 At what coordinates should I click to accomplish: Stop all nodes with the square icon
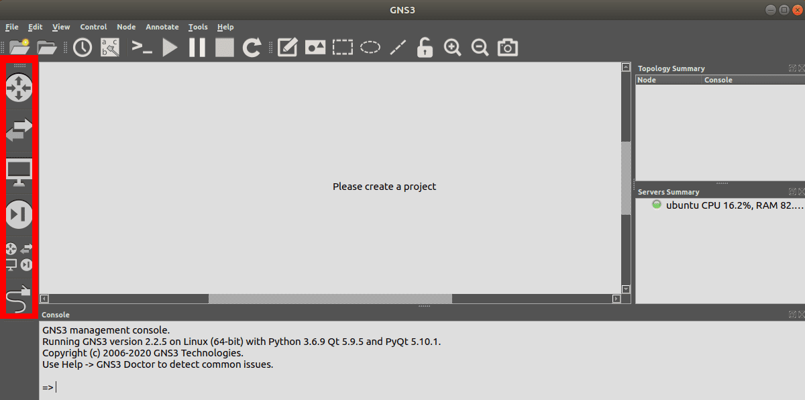coord(224,47)
